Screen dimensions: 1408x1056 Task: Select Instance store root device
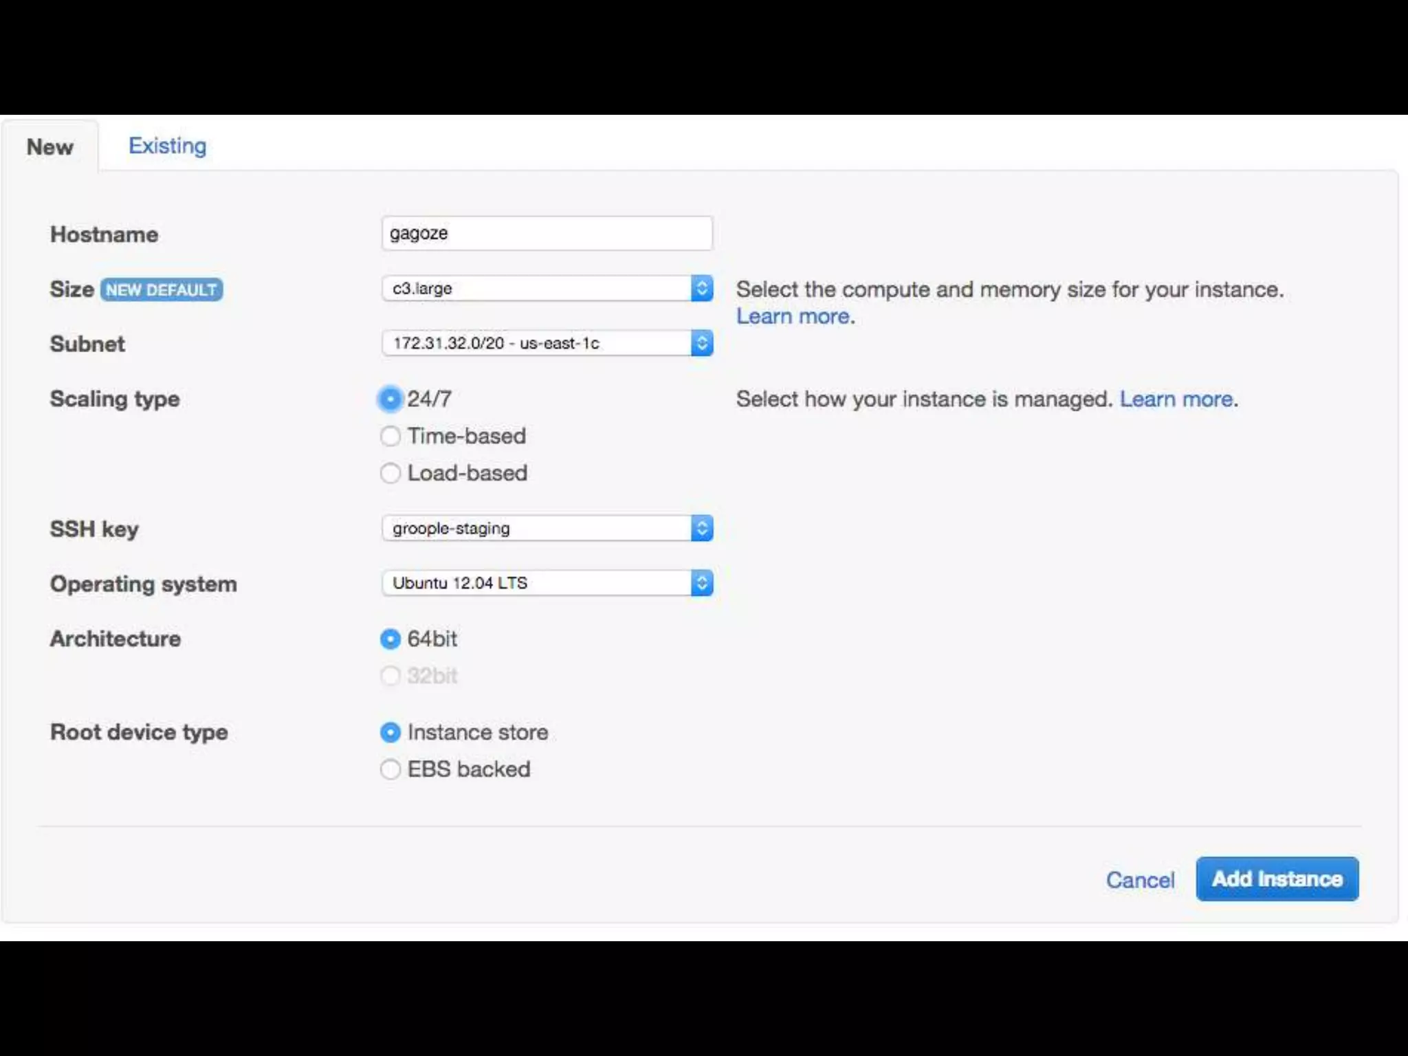click(390, 732)
